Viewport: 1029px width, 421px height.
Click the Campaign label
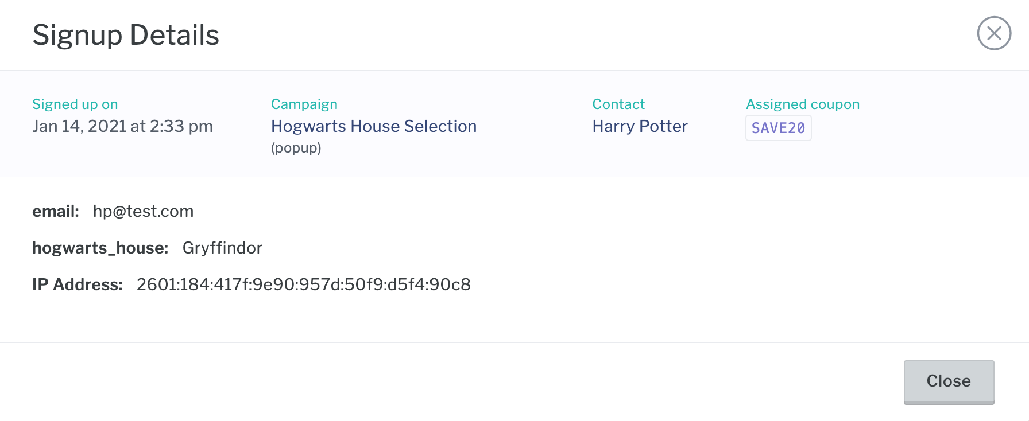click(304, 104)
